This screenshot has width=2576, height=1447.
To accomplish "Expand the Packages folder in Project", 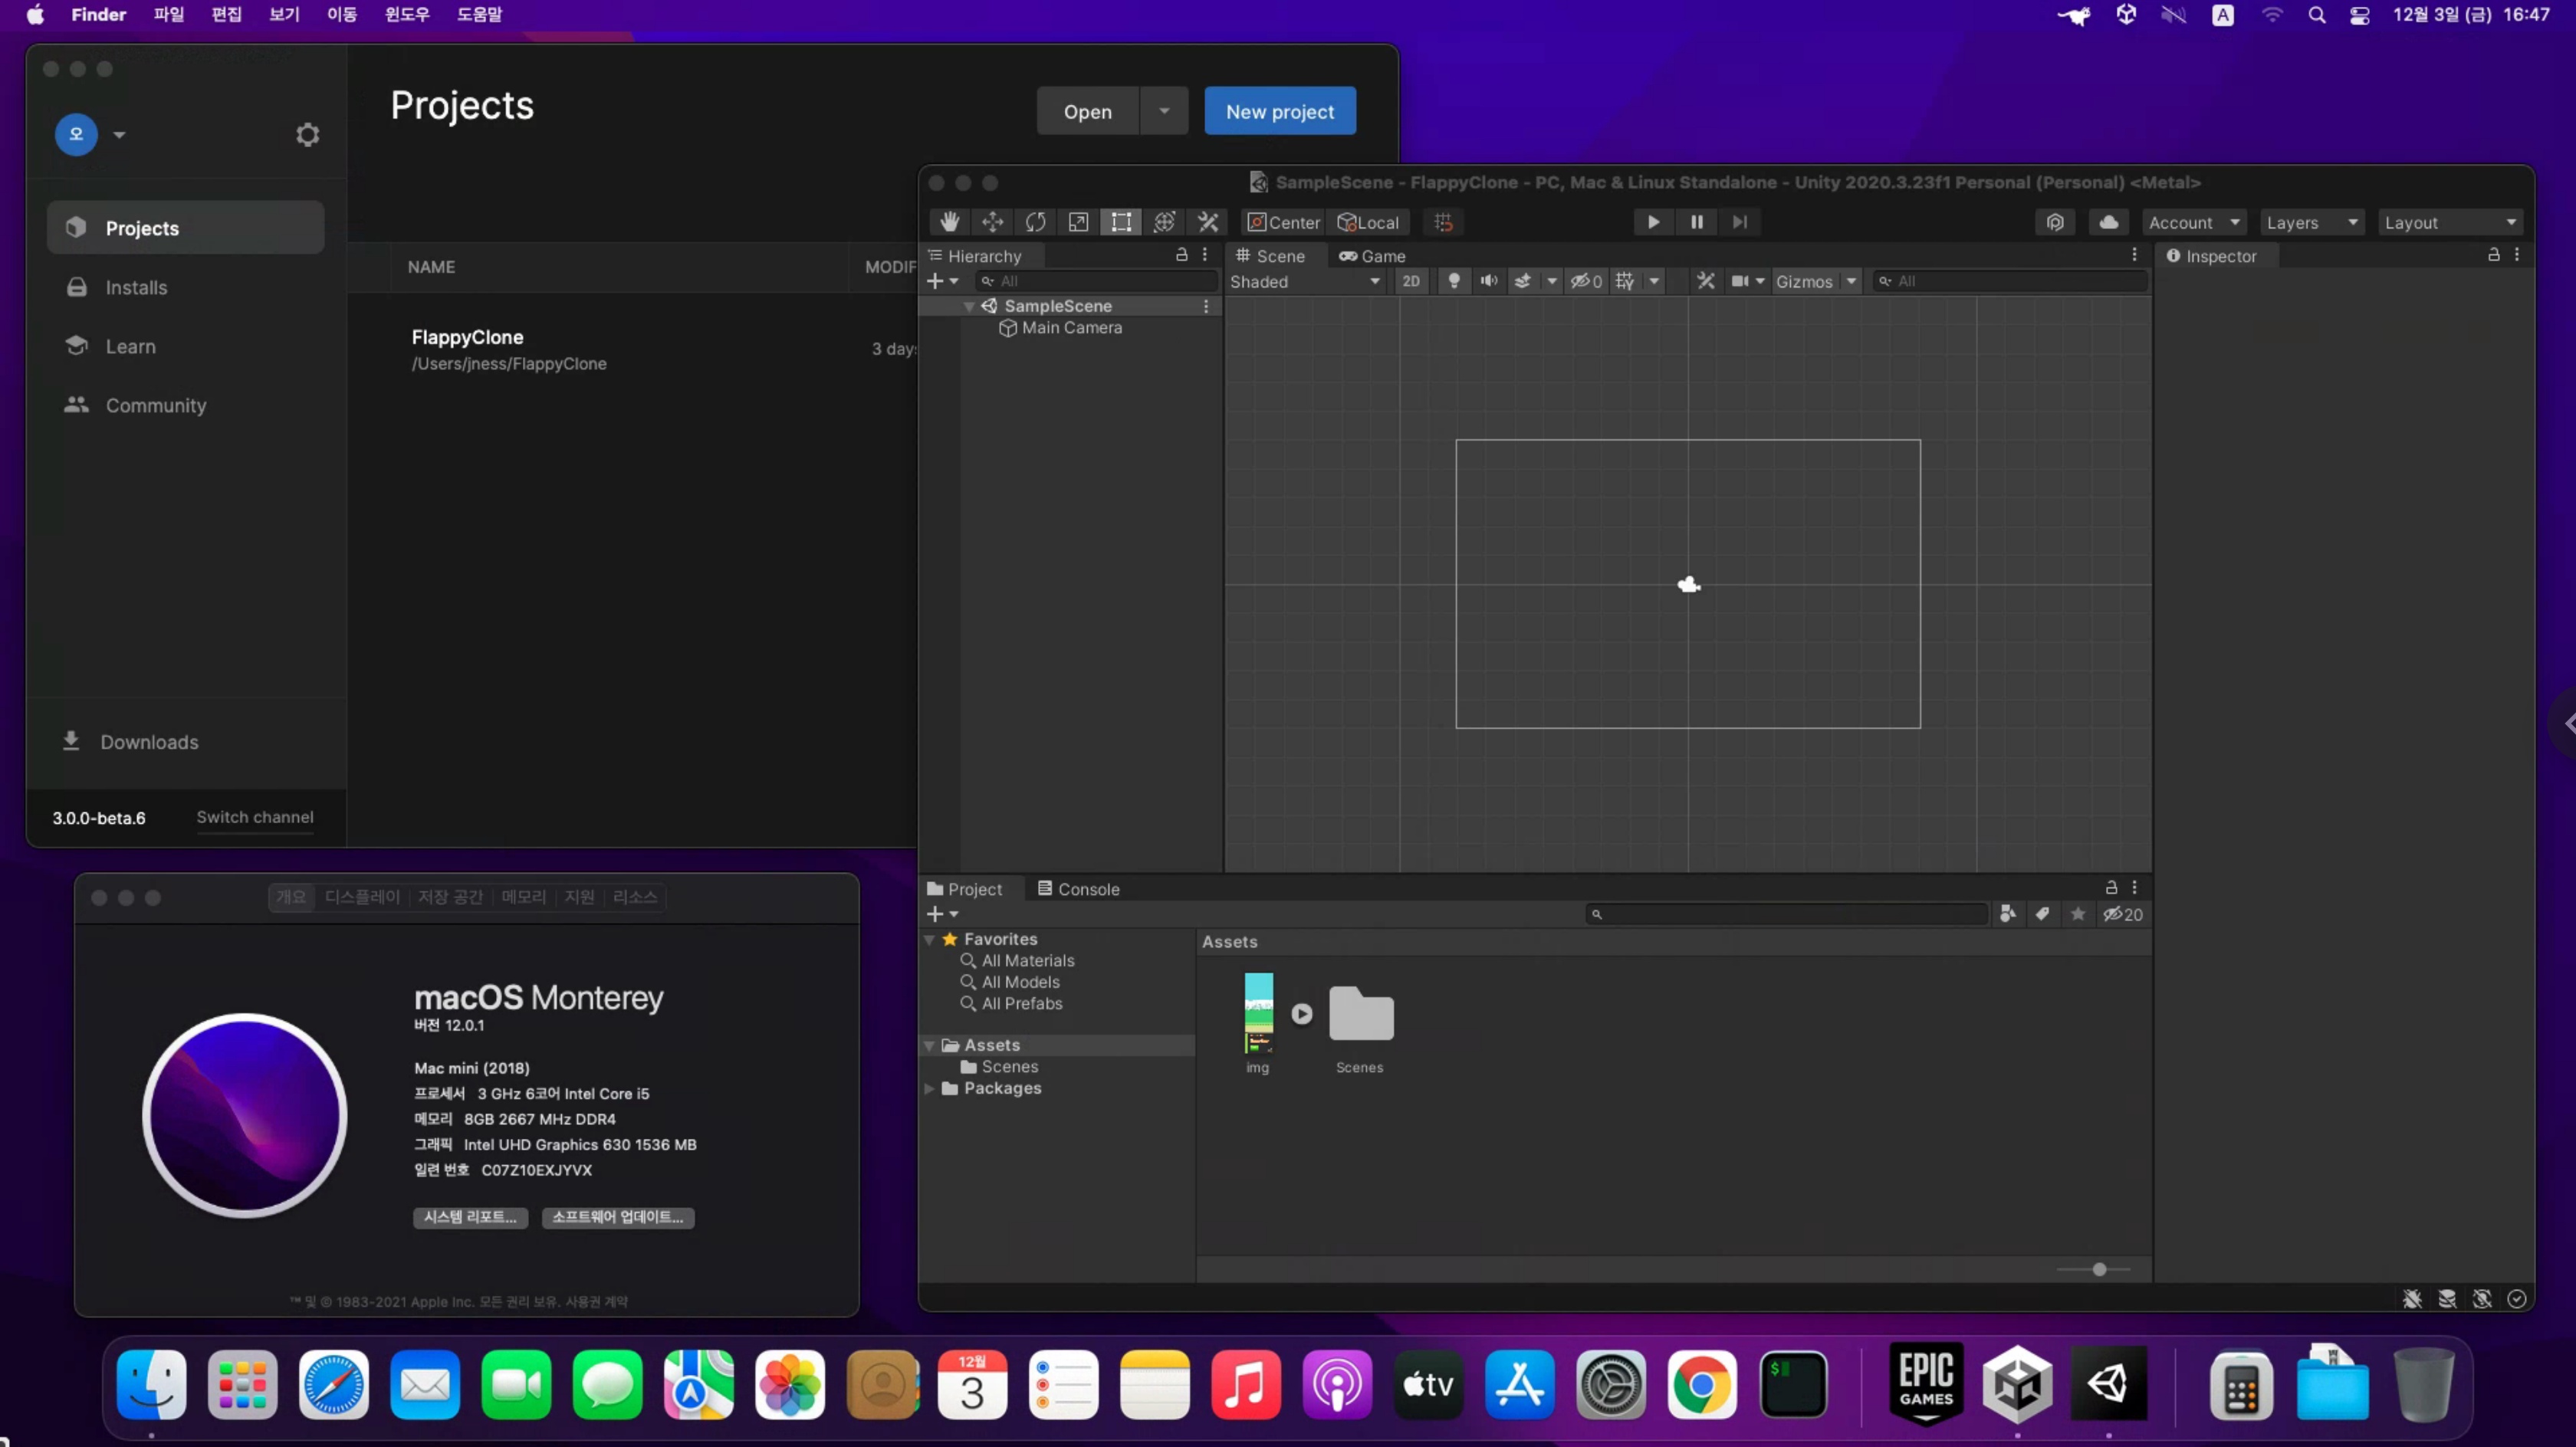I will click(930, 1088).
